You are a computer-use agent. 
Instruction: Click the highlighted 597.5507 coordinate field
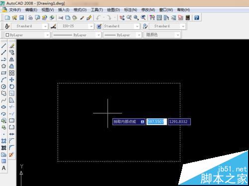click(156, 122)
